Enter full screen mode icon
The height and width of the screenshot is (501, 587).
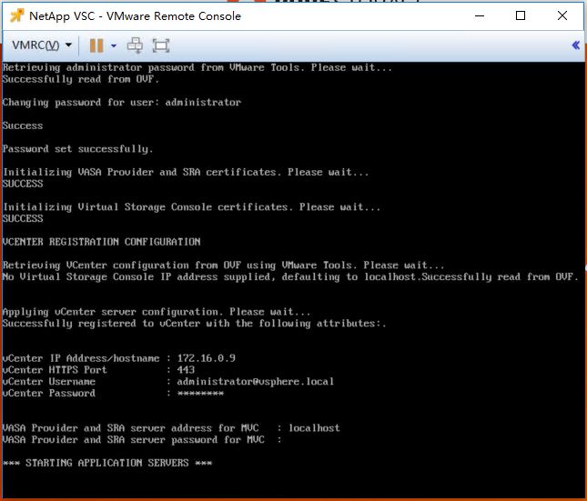161,45
